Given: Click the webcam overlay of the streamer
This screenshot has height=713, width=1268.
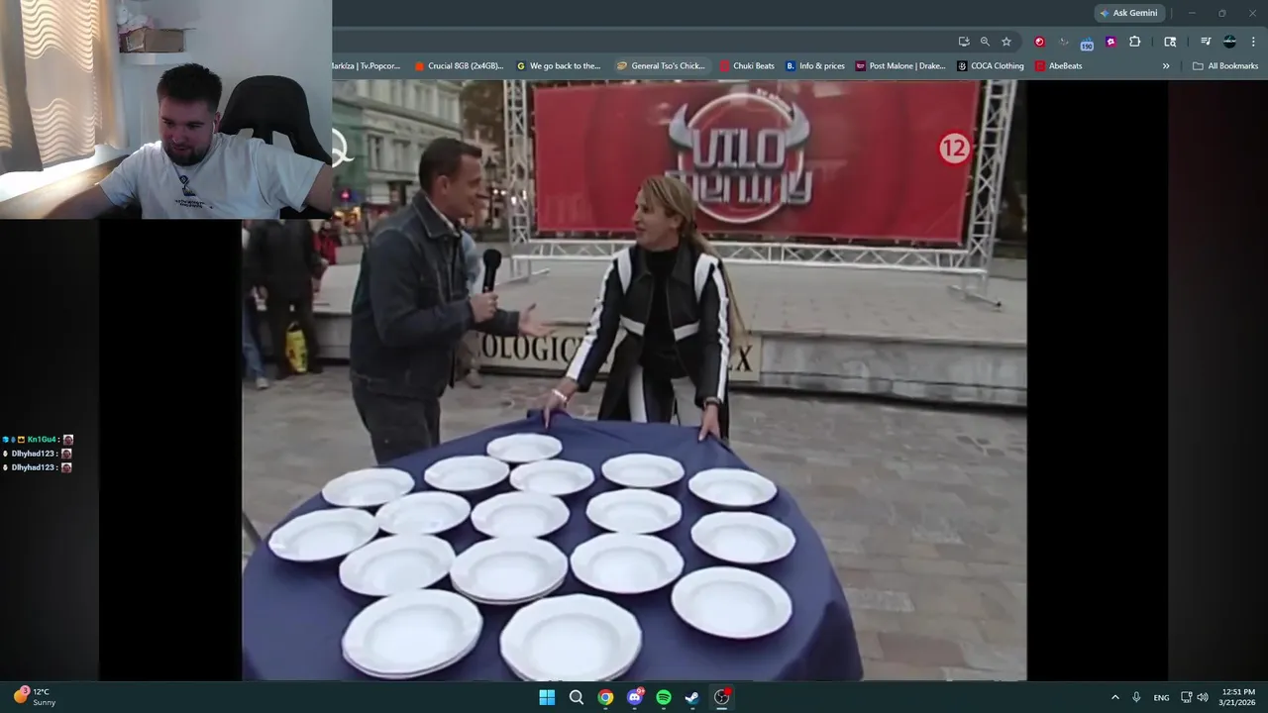Looking at the screenshot, I should [x=165, y=109].
